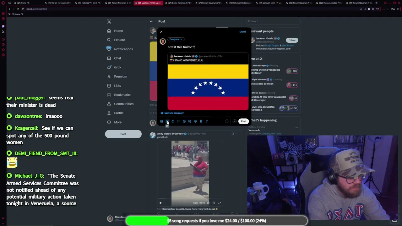The image size is (402, 226).
Task: Open Communities in sidebar
Action: click(120, 104)
